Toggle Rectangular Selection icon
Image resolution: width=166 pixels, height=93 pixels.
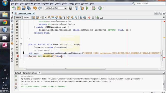[x=64, y=18]
